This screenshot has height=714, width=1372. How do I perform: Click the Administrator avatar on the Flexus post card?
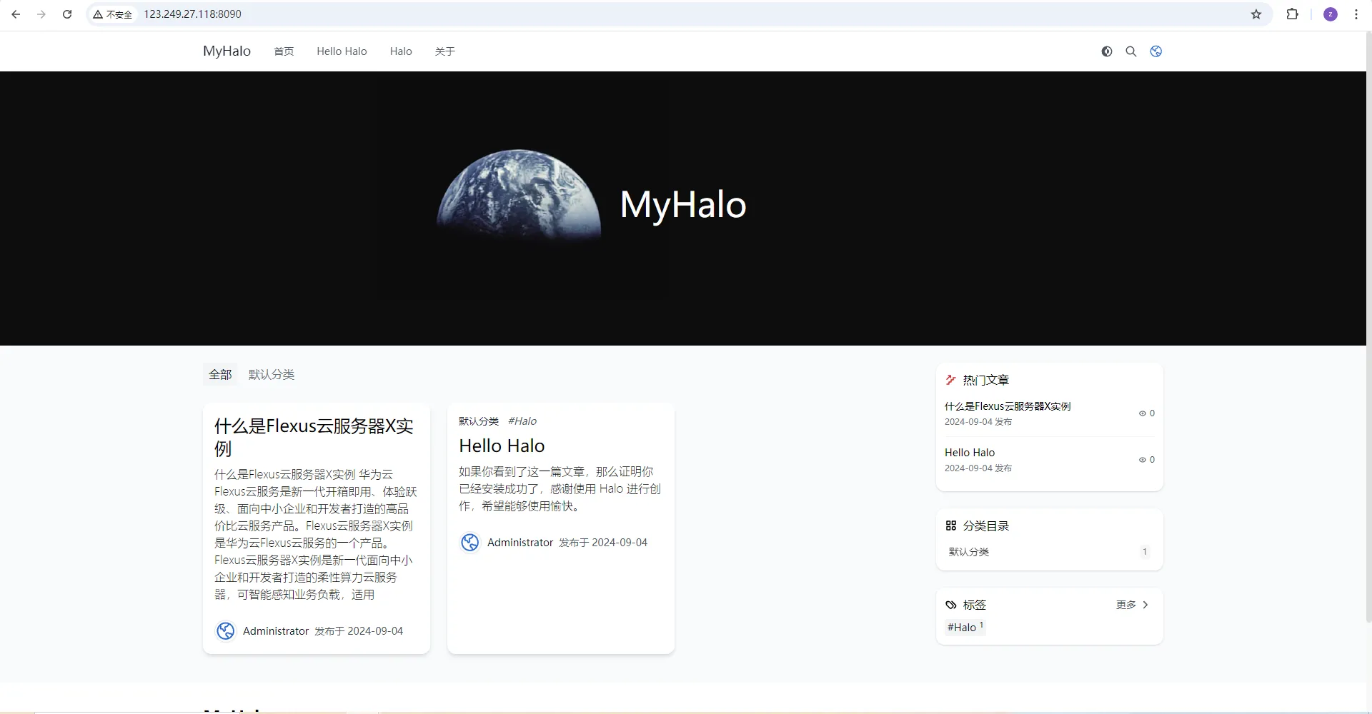(226, 631)
